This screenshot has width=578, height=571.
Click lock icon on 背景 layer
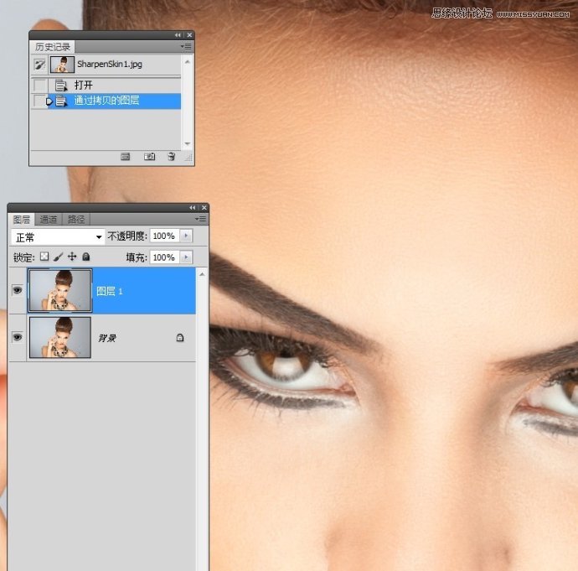180,338
